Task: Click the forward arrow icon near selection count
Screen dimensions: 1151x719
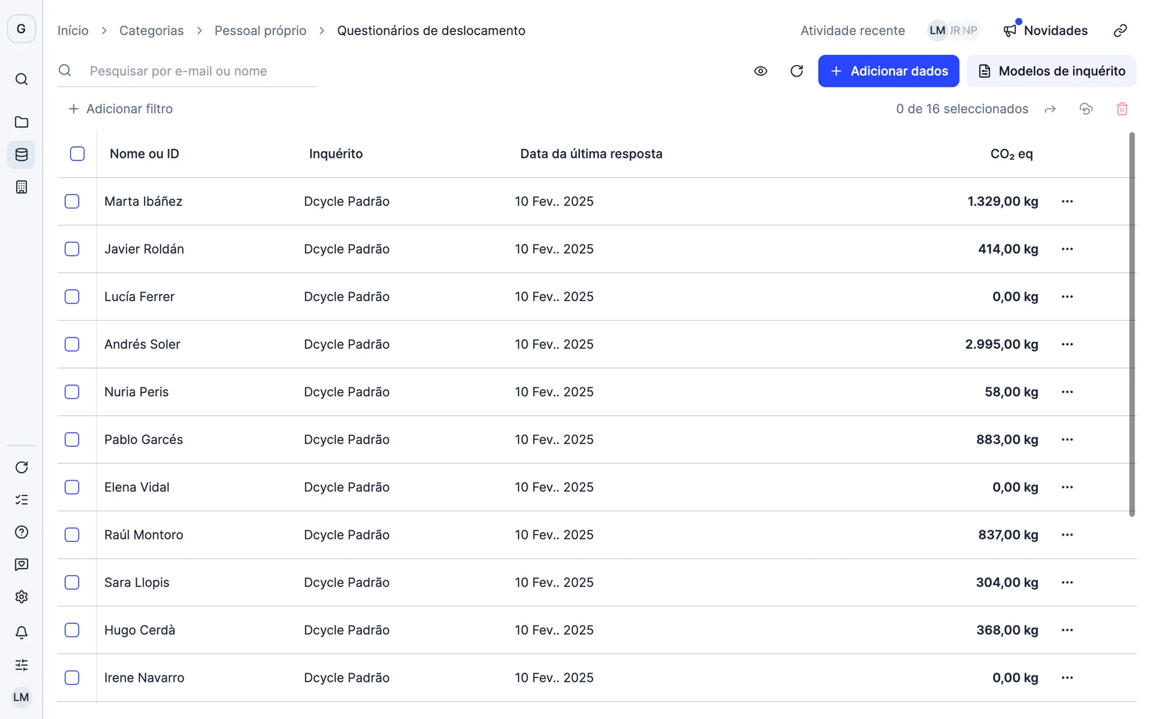Action: [1050, 109]
